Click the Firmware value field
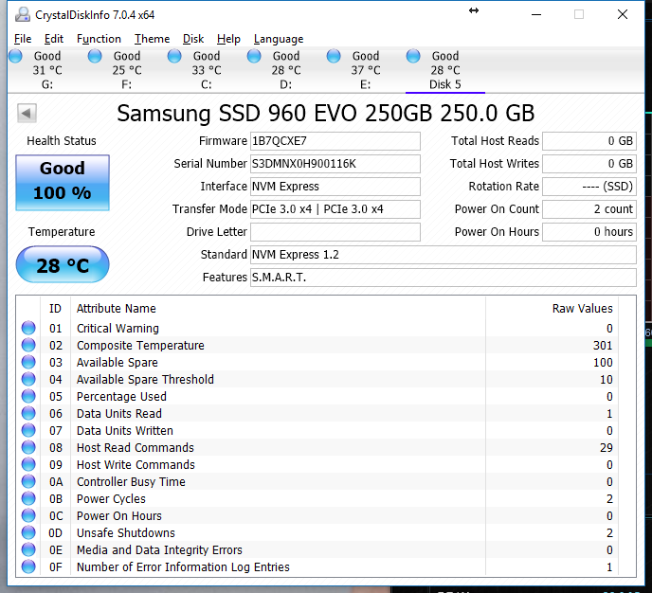 pos(335,141)
